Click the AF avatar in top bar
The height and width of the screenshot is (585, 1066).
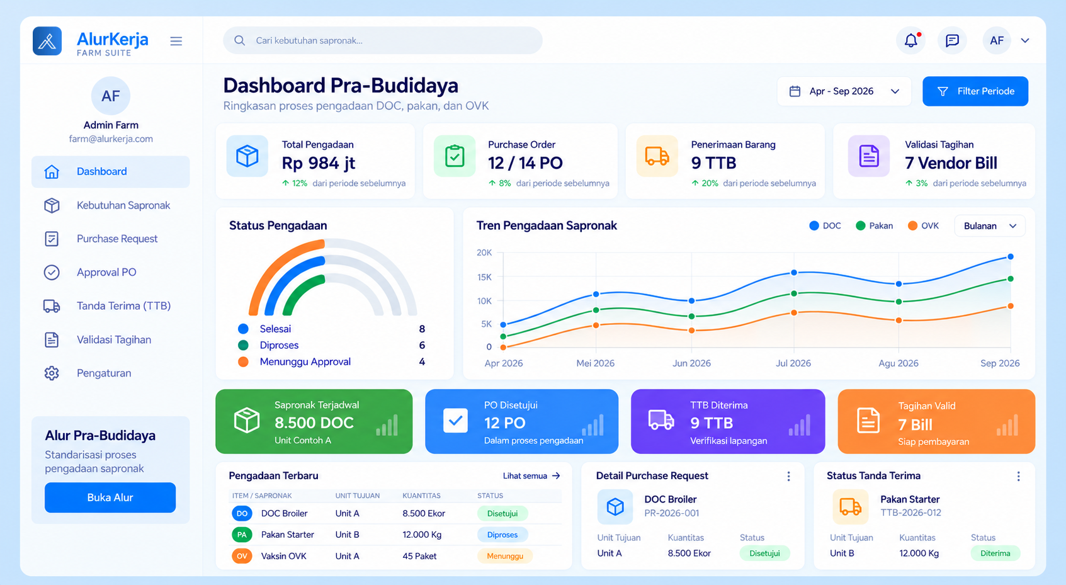997,40
